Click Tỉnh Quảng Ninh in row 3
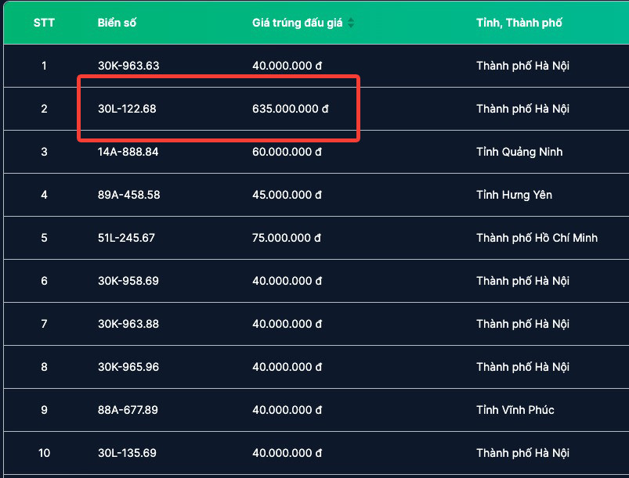The height and width of the screenshot is (478, 629). coord(519,152)
